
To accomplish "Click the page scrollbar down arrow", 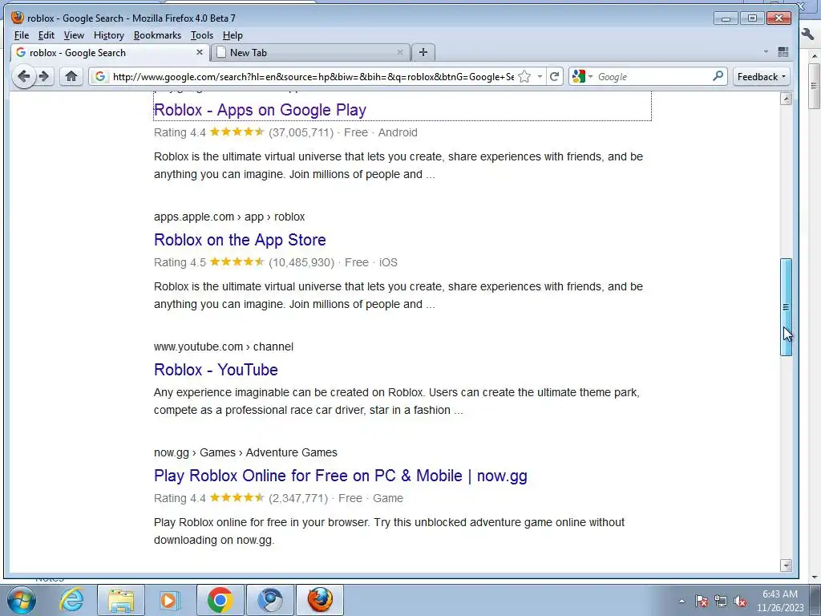I will pyautogui.click(x=786, y=565).
